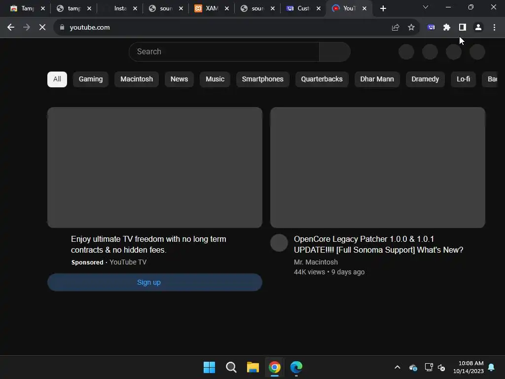
Task: Open the OpenCore Legacy Patcher video thumbnail
Action: click(x=377, y=168)
